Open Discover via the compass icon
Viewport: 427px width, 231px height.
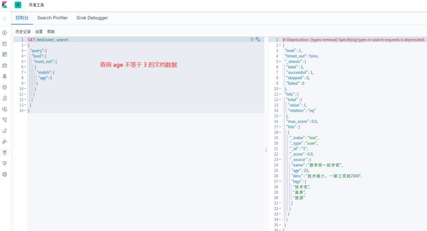tap(5, 33)
